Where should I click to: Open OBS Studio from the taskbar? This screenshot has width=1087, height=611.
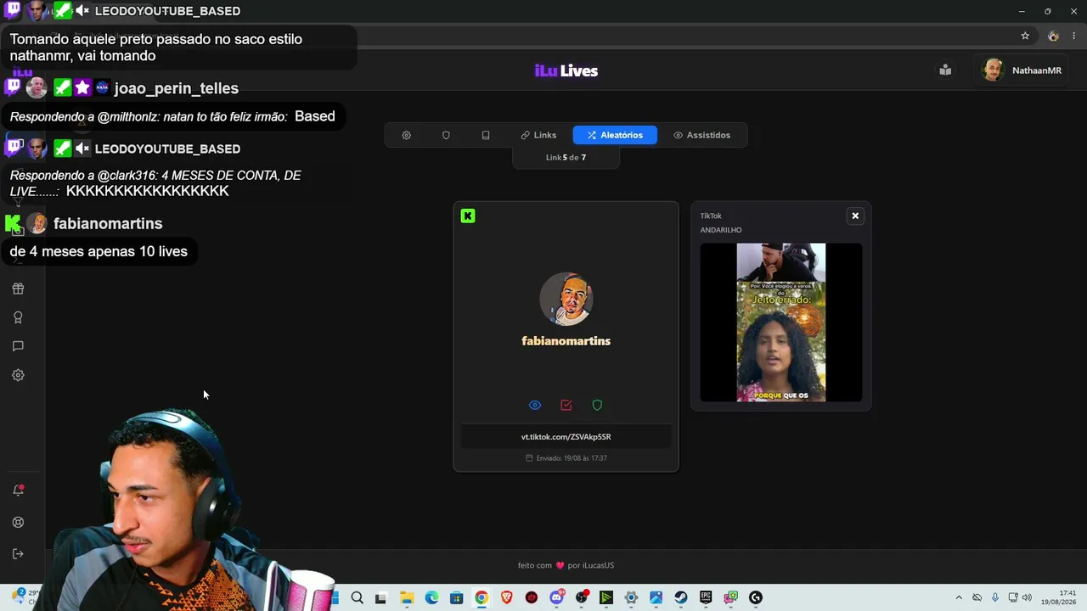coord(582,597)
